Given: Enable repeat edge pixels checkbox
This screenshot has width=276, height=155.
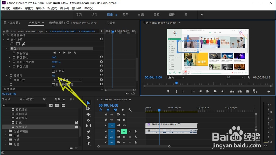Looking at the screenshot, I should (54, 85).
